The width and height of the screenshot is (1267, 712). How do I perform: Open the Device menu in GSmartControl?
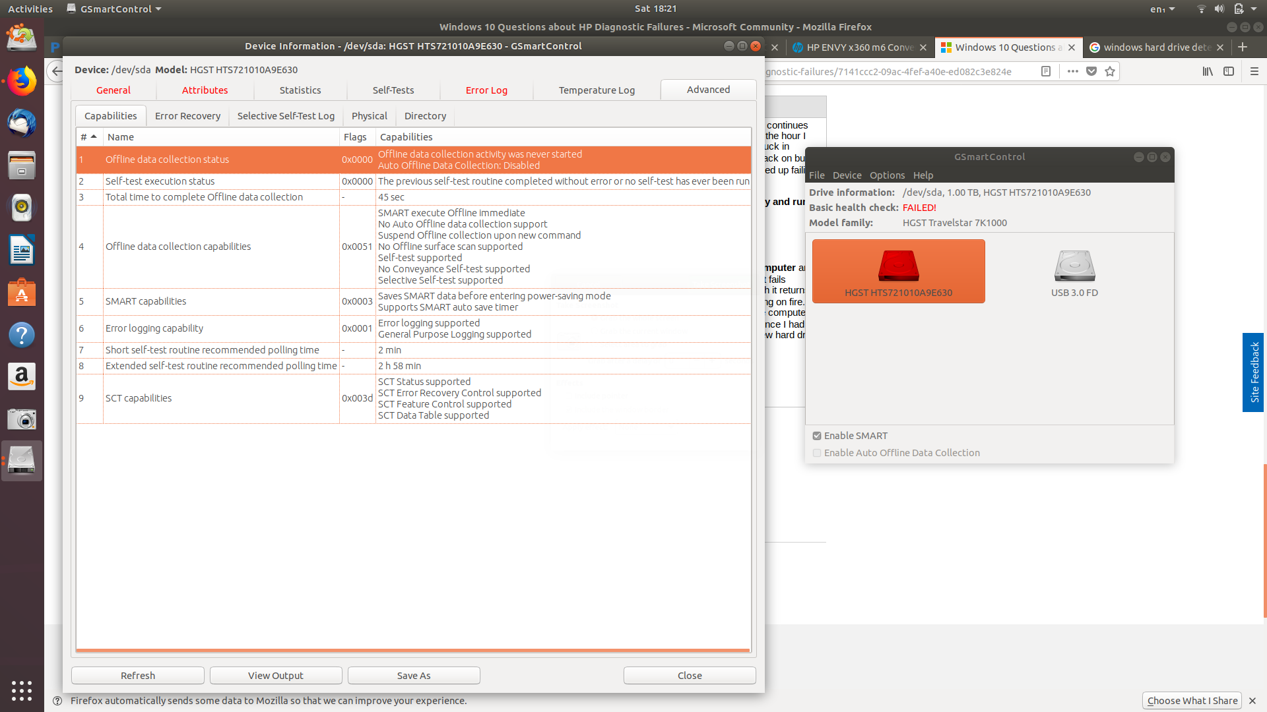point(847,175)
